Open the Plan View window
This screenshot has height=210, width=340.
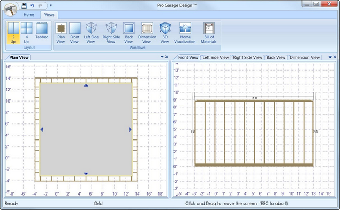pos(61,33)
